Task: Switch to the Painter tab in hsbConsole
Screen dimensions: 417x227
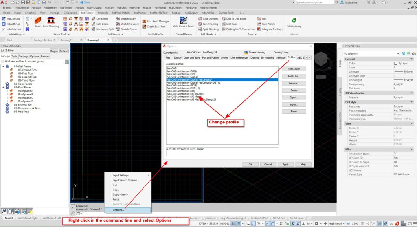Action: (x=45, y=56)
